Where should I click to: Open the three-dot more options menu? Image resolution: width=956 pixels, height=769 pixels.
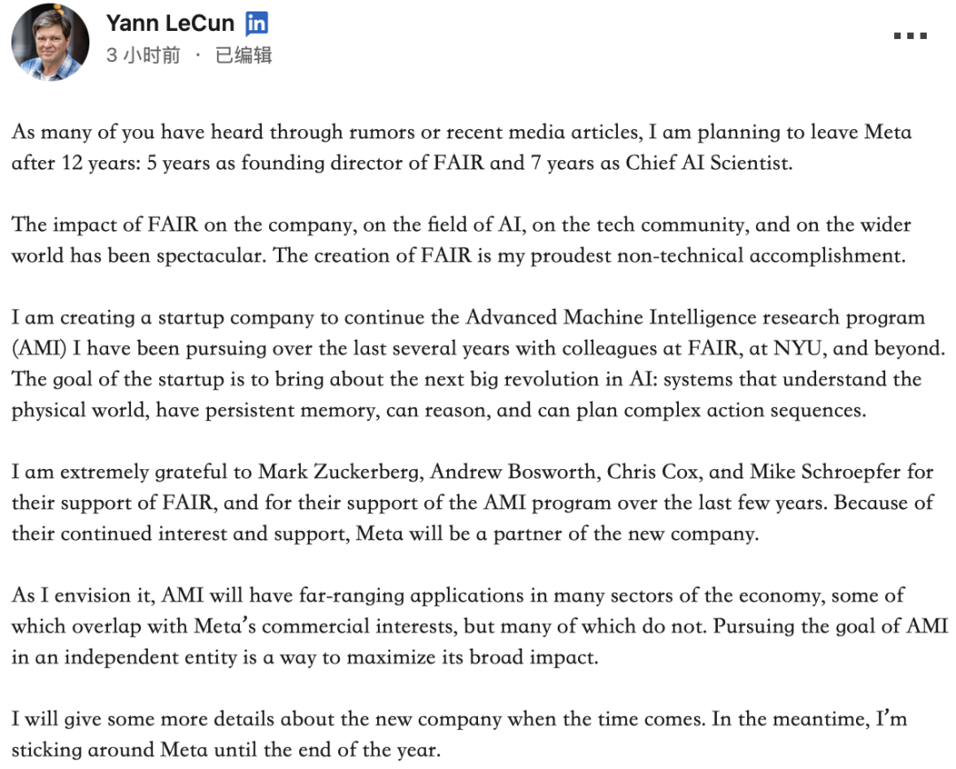tap(908, 36)
